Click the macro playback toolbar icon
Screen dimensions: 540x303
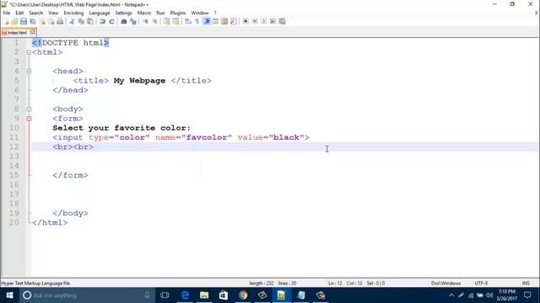tap(264, 21)
